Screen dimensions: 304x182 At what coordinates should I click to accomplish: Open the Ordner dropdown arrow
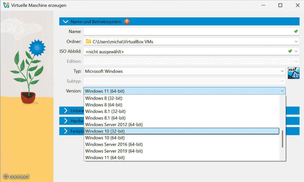coord(296,41)
